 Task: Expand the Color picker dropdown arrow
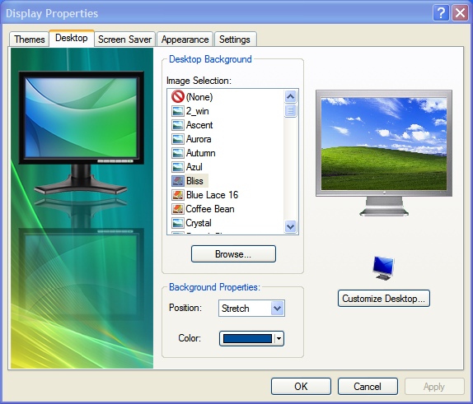(x=279, y=338)
